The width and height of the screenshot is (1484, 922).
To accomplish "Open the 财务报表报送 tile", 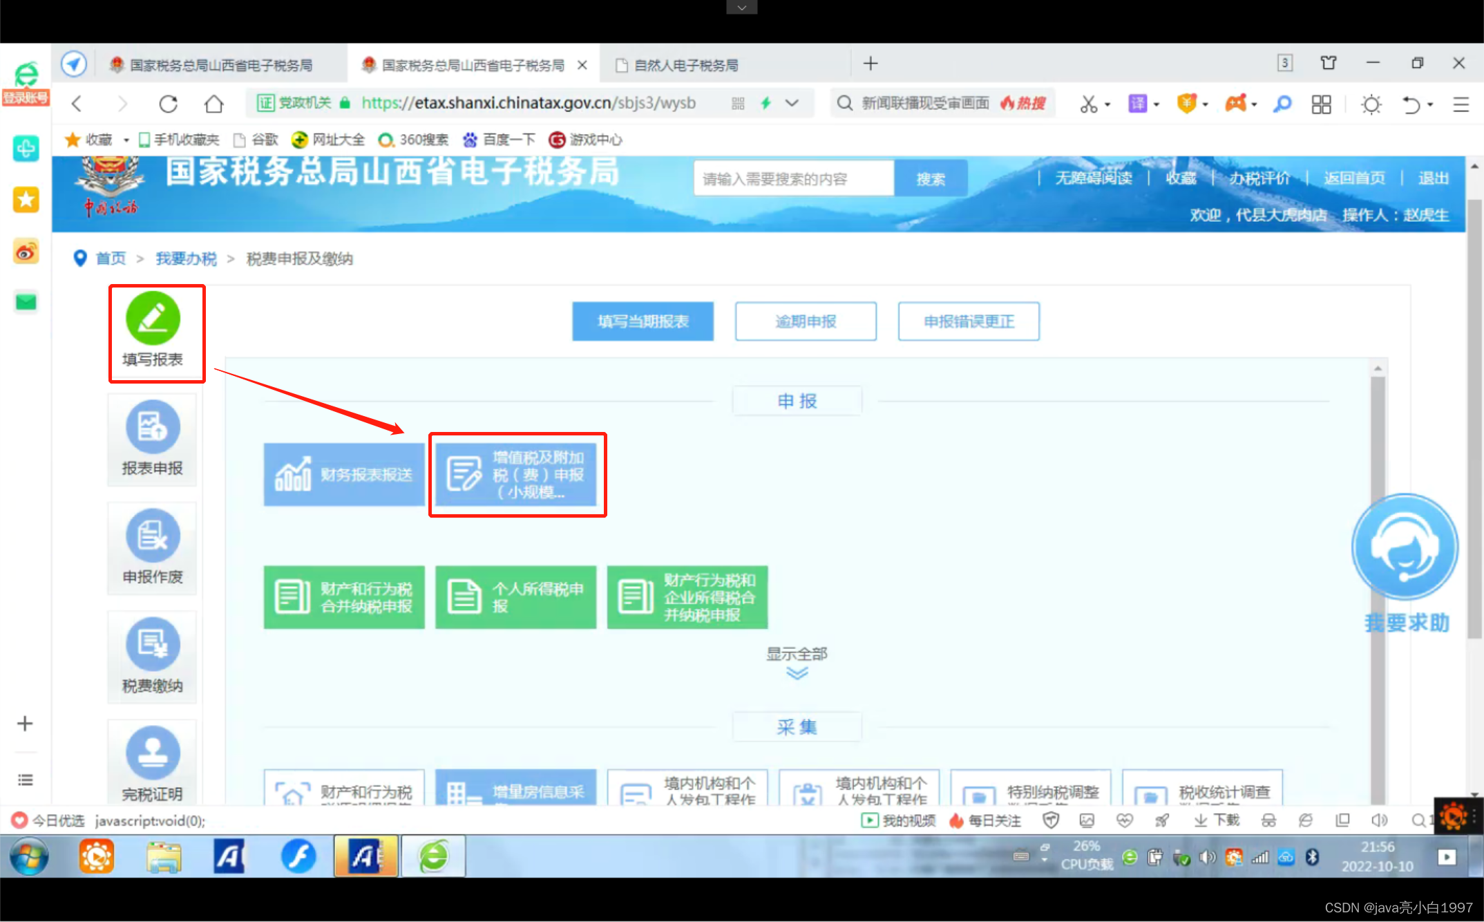I will 343,475.
